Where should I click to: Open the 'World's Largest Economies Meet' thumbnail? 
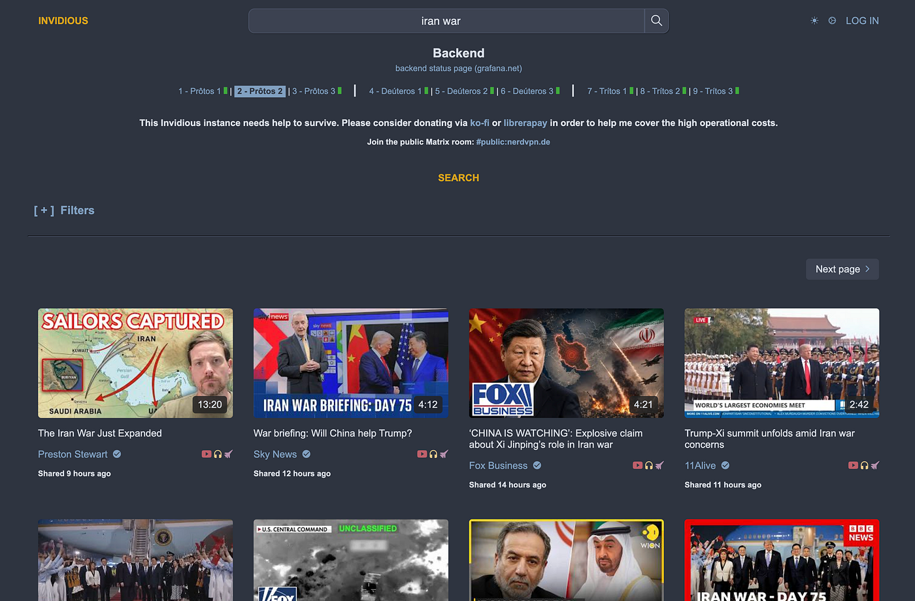782,363
